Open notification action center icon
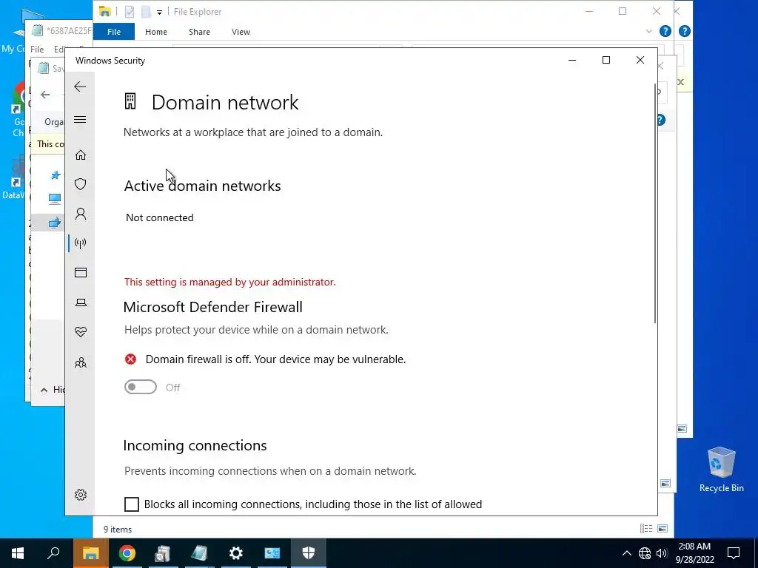The height and width of the screenshot is (568, 758). [734, 553]
